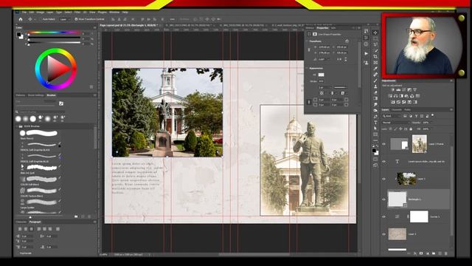472x266 pixels.
Task: Open the Actions play-icon collapsed panel
Action: (x=366, y=53)
